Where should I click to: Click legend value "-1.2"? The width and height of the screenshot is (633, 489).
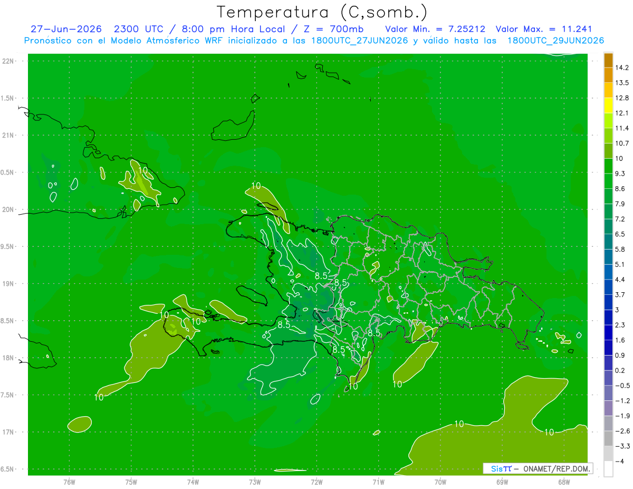(x=622, y=401)
